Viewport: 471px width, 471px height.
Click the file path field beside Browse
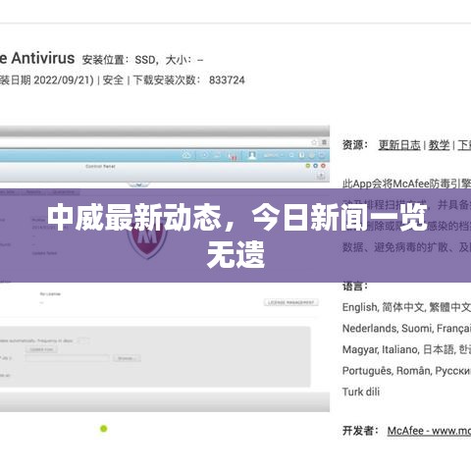coord(68,358)
